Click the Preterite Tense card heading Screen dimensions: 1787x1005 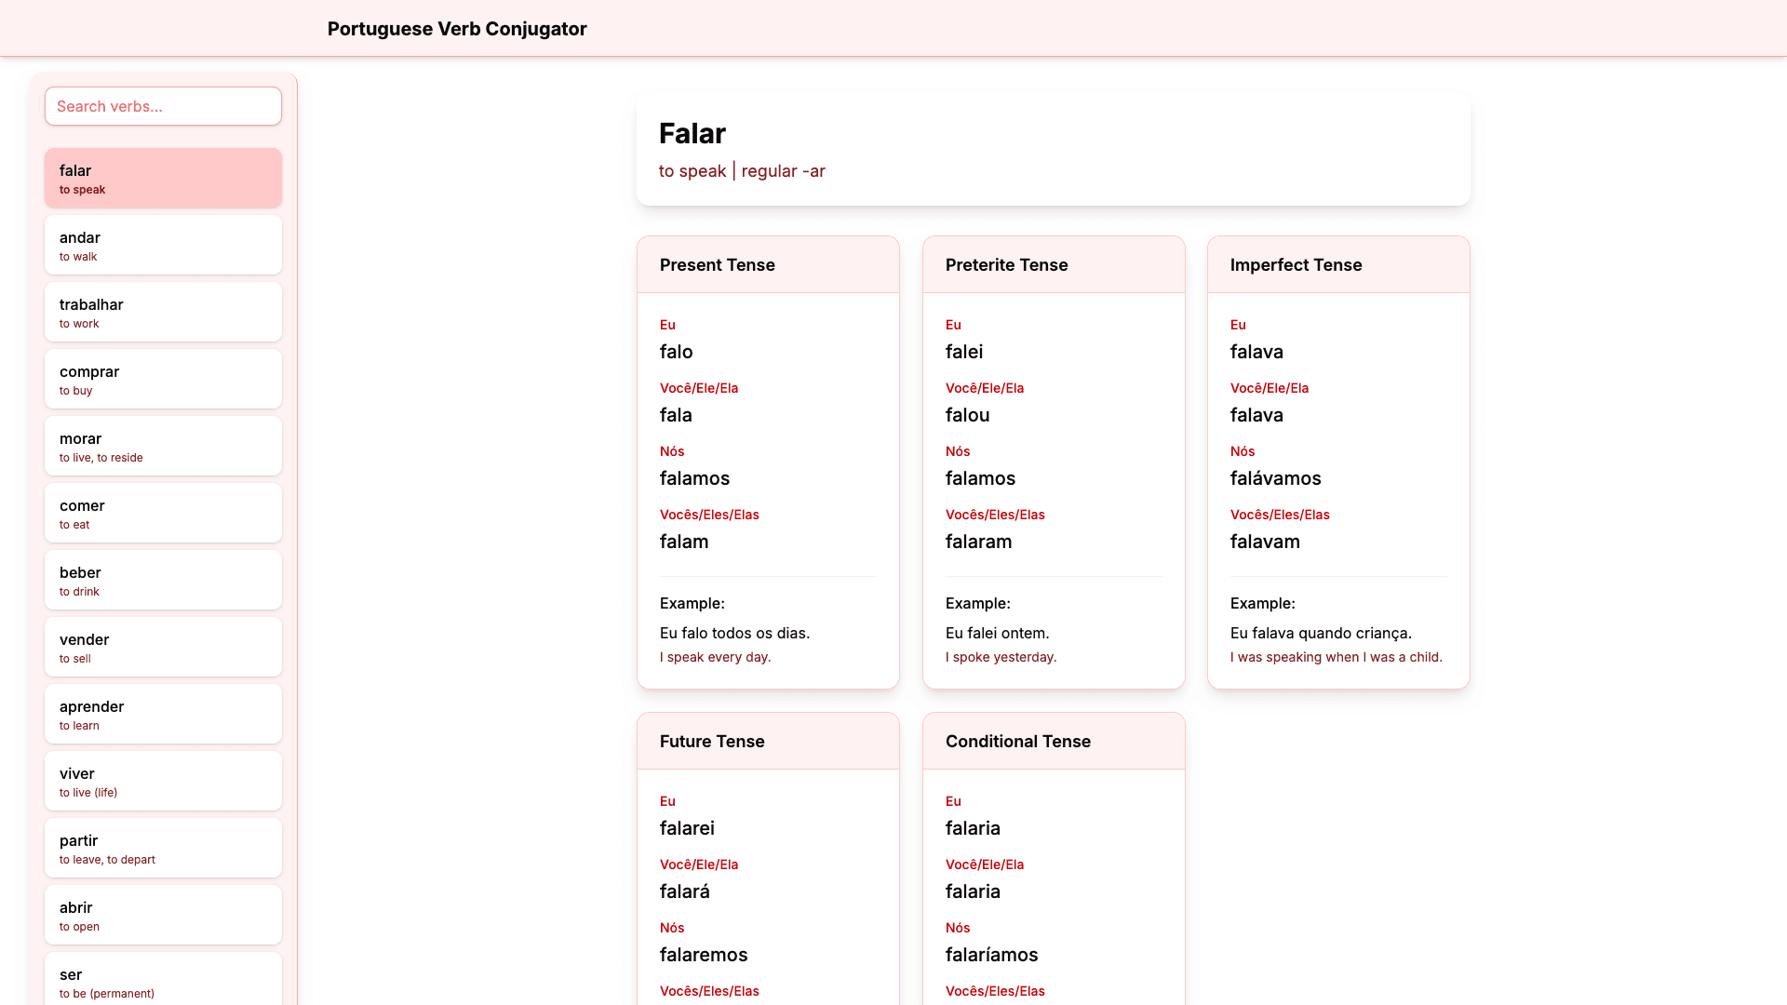[1007, 265]
